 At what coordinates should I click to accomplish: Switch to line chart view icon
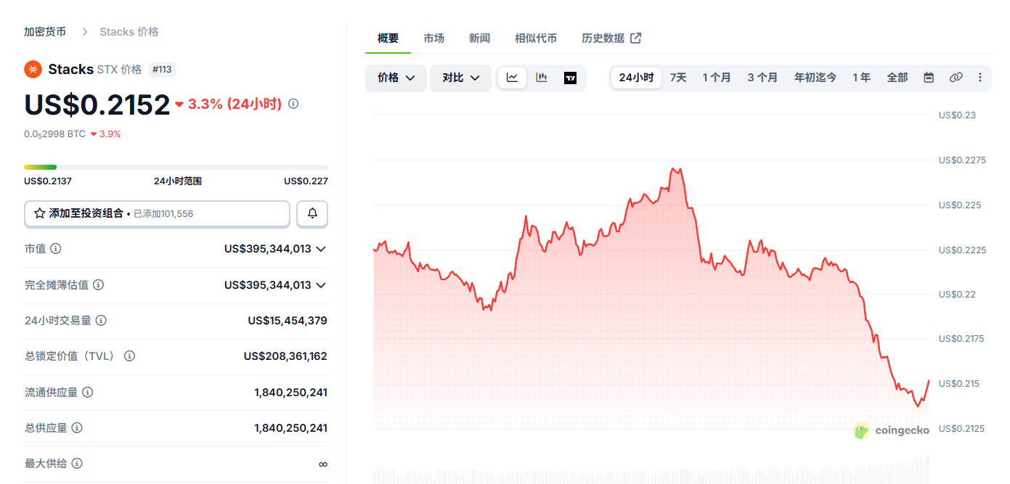(512, 78)
